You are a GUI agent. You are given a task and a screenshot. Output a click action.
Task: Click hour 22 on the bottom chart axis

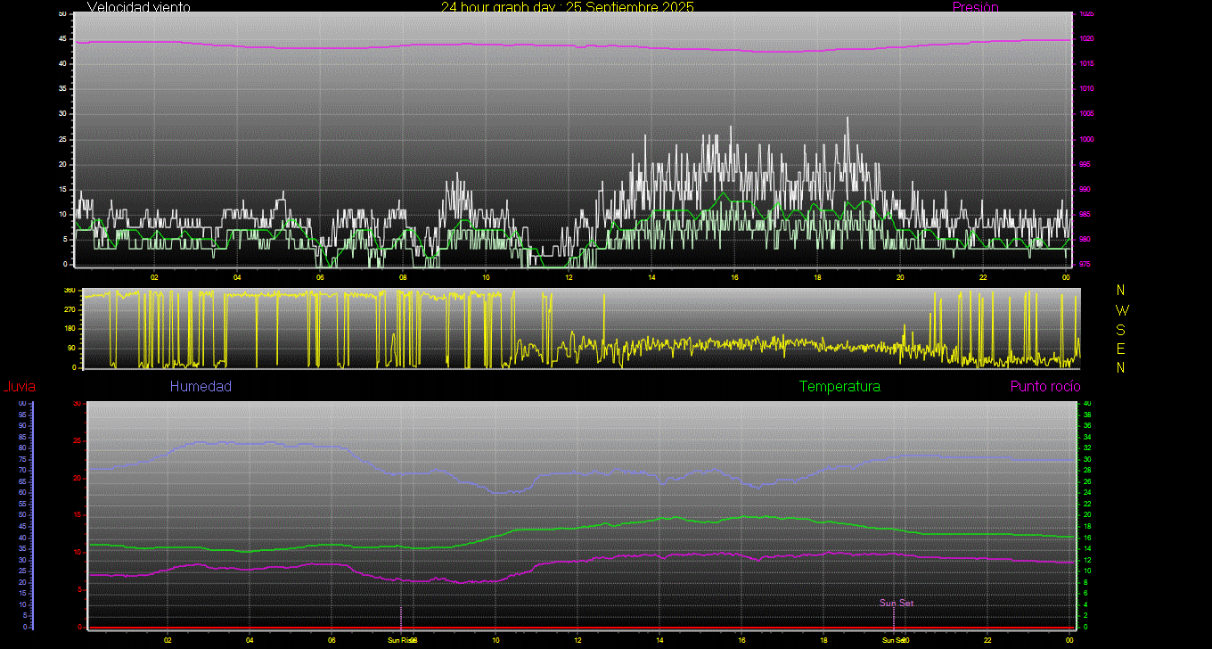(x=987, y=640)
